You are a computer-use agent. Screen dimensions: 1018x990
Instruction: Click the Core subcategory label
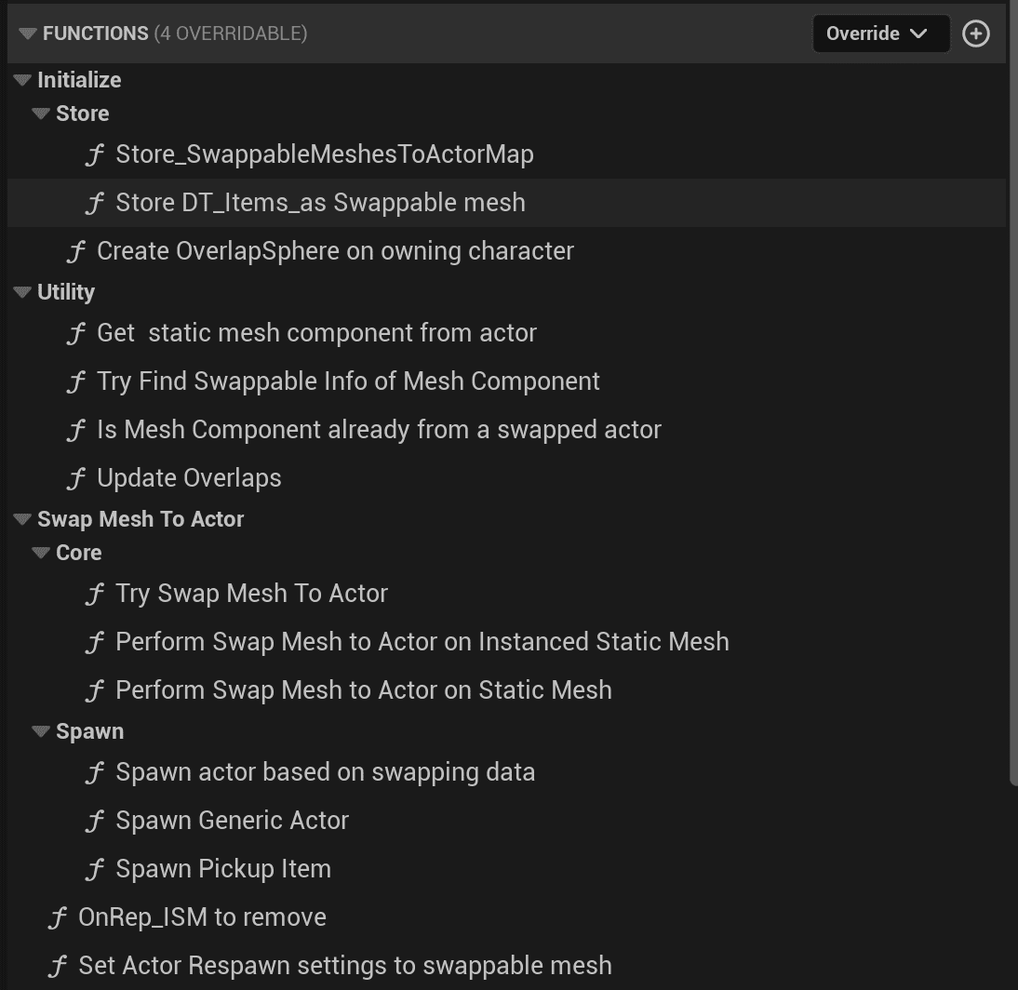[78, 553]
